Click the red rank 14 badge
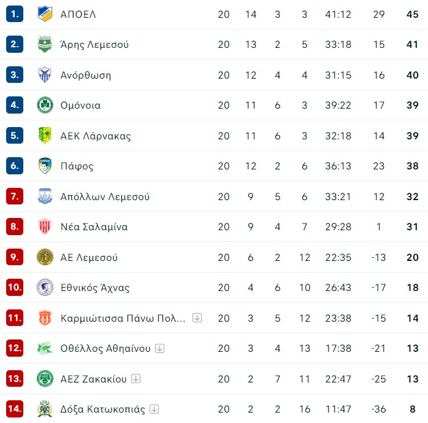The image size is (428, 423). coord(15,409)
